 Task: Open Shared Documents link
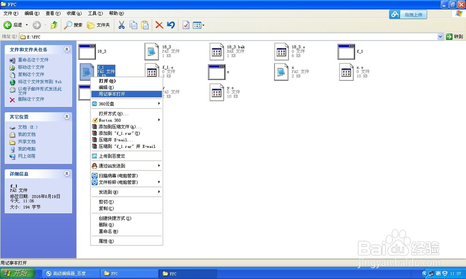coord(27,142)
